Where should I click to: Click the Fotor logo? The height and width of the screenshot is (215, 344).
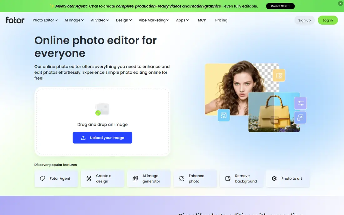click(15, 20)
